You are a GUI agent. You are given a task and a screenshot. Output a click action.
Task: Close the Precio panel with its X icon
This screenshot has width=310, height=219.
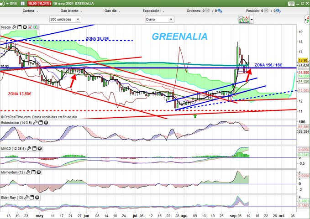[25, 27]
